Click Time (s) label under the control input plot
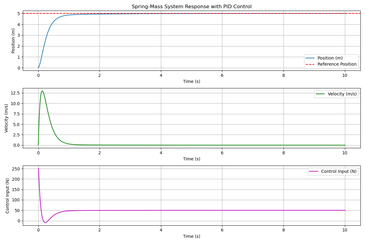 tap(191, 236)
